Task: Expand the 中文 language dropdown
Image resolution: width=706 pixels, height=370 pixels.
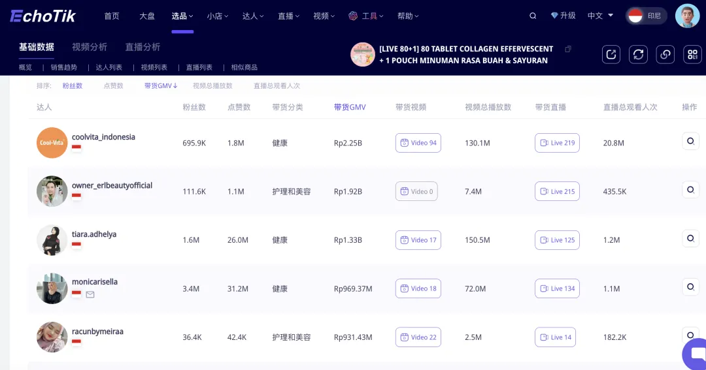Action: tap(600, 16)
